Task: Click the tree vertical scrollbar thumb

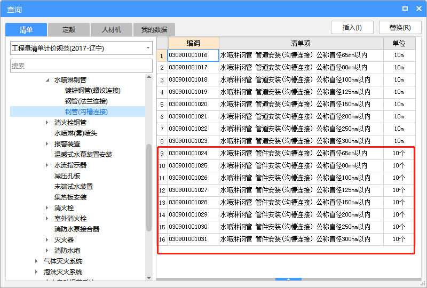Action: coord(149,188)
